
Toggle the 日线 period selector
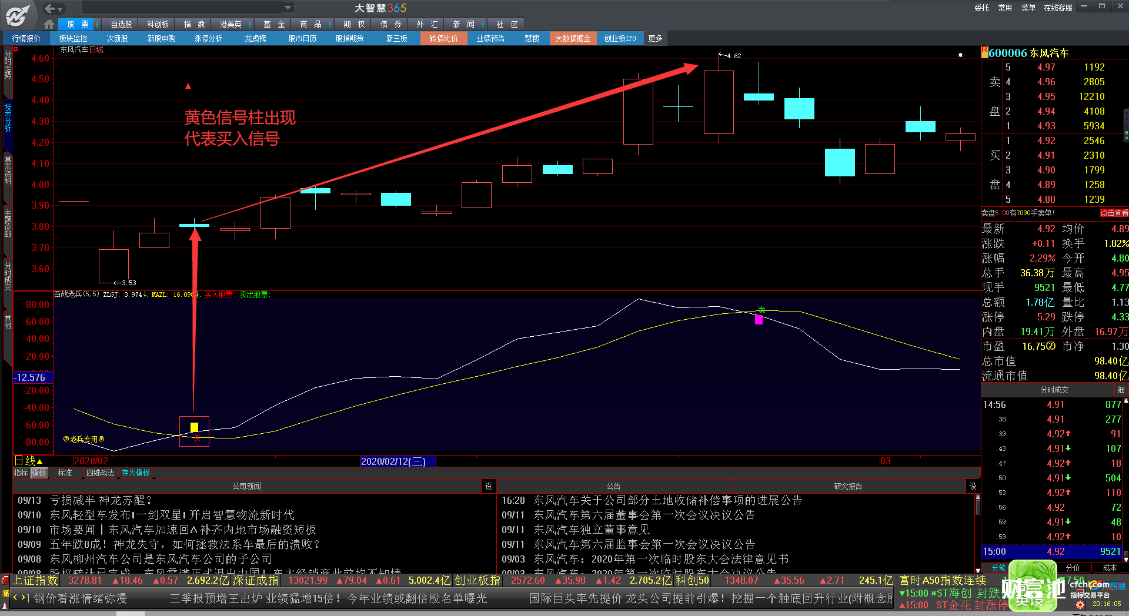(28, 461)
